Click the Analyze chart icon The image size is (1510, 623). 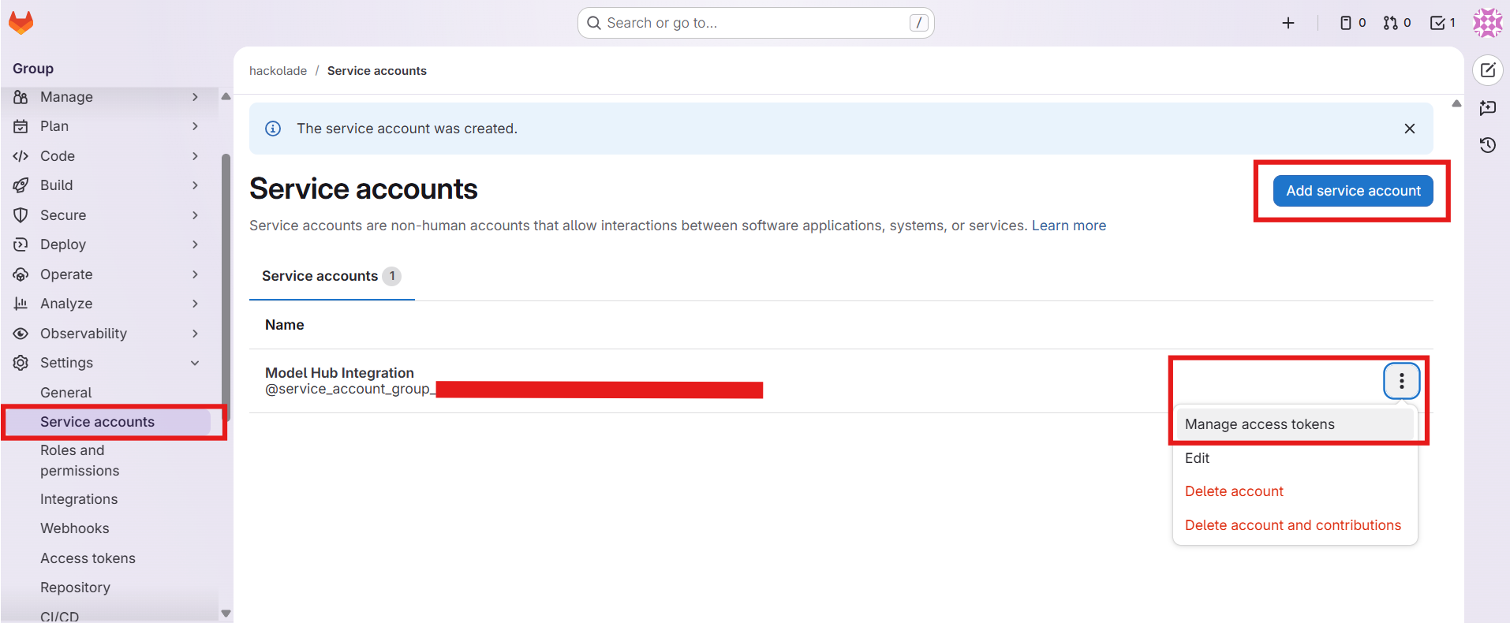tap(21, 304)
